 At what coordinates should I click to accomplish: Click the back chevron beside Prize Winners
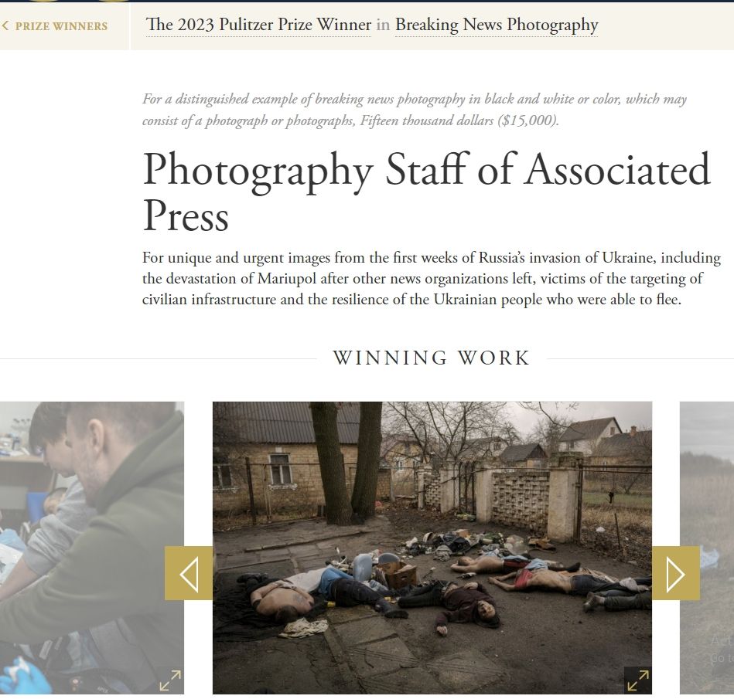(x=5, y=26)
